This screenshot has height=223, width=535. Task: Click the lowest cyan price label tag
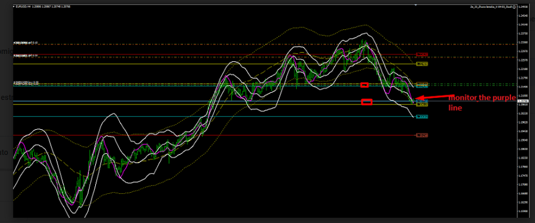(422, 116)
